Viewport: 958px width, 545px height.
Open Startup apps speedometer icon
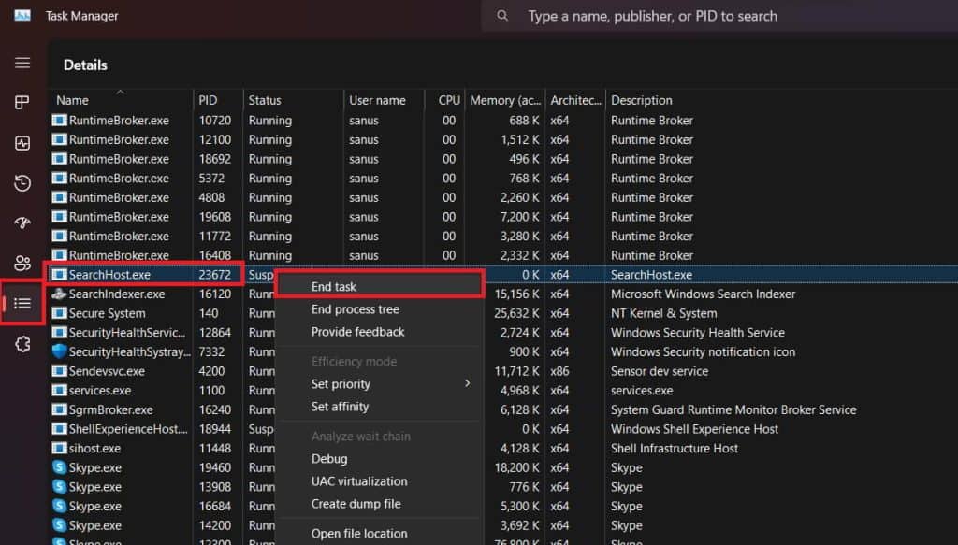pyautogui.click(x=22, y=222)
